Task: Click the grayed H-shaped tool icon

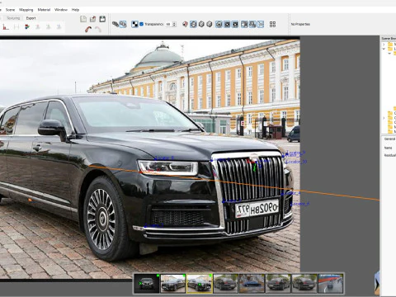Action: (x=16, y=27)
